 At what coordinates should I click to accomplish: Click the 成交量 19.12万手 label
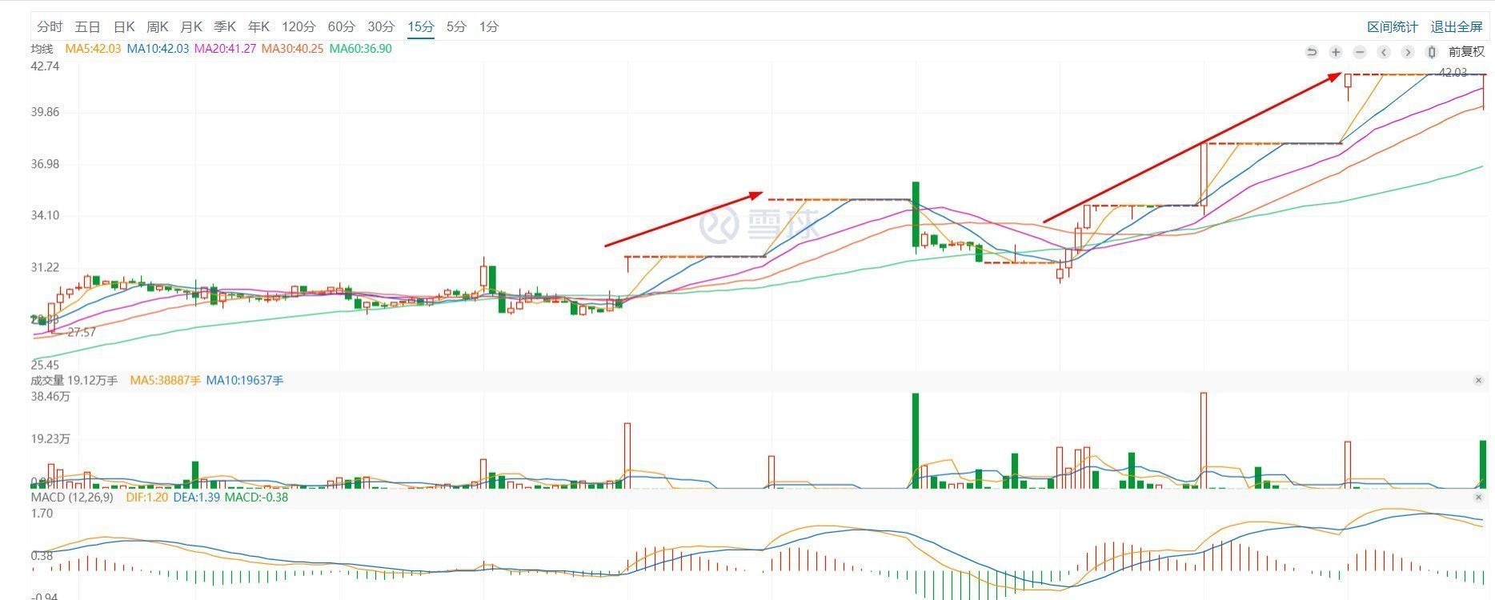(74, 381)
